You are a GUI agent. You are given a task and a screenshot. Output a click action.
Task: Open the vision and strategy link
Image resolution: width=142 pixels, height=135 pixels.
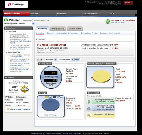point(20,61)
